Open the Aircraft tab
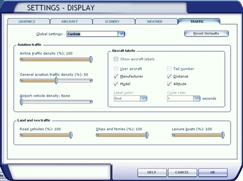243x181 pixels. pyautogui.click(x=71, y=21)
